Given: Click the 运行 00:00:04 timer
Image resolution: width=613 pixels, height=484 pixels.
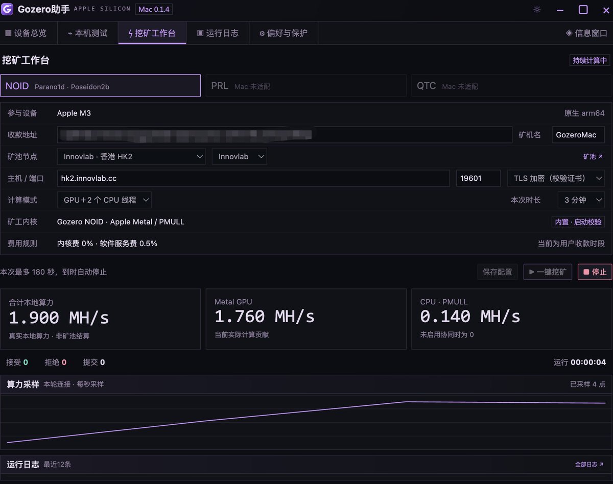Looking at the screenshot, I should 580,362.
